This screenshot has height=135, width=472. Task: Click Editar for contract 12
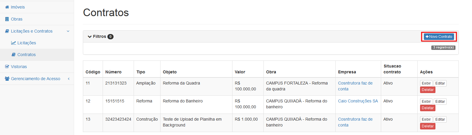tap(440, 102)
